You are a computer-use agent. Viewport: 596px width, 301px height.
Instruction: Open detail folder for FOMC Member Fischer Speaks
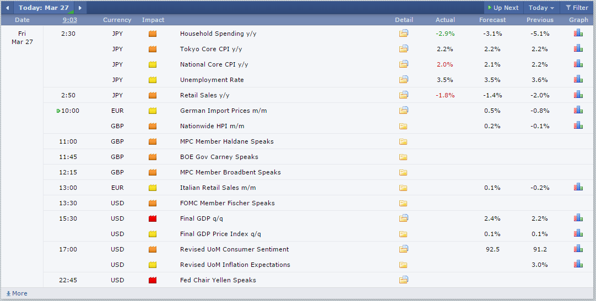[x=403, y=203]
